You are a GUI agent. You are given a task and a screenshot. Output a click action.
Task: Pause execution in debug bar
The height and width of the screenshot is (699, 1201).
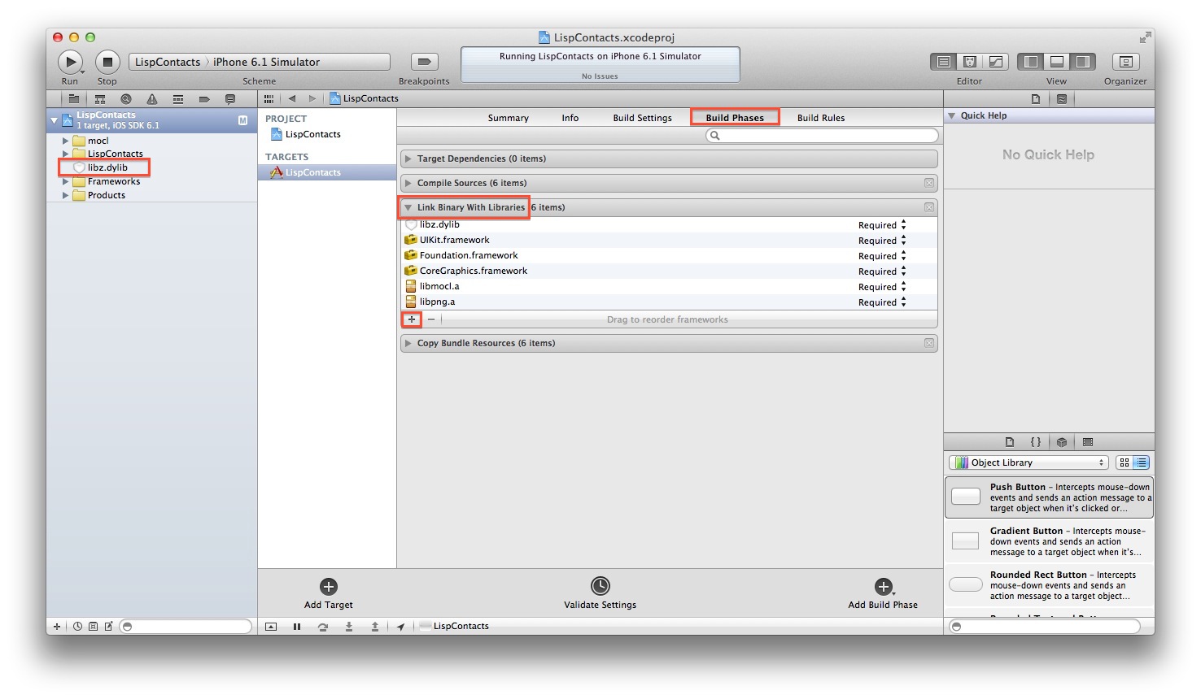pos(297,627)
